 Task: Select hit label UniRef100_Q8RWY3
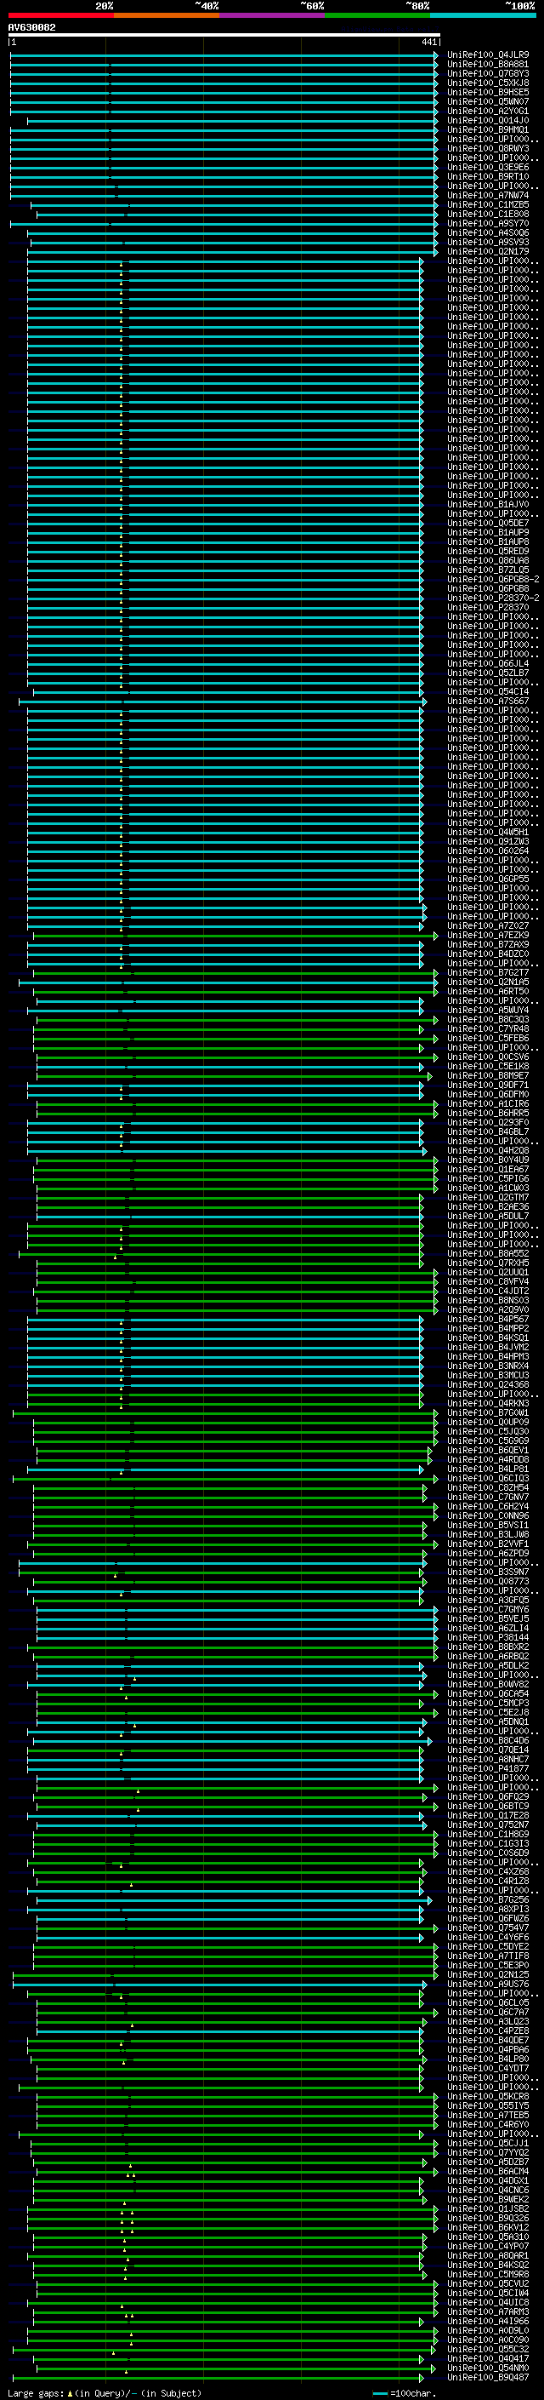[487, 148]
